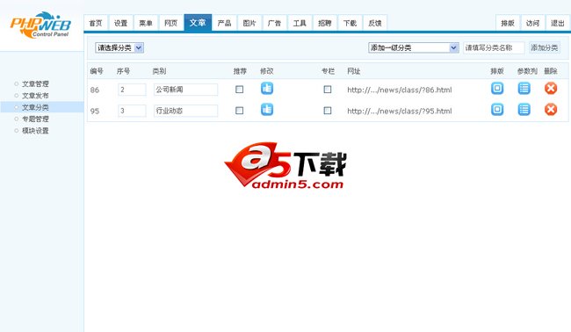
Task: Open the 设置 tab
Action: click(x=121, y=24)
